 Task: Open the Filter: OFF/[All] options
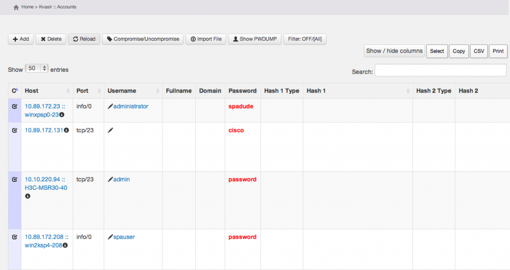click(305, 39)
